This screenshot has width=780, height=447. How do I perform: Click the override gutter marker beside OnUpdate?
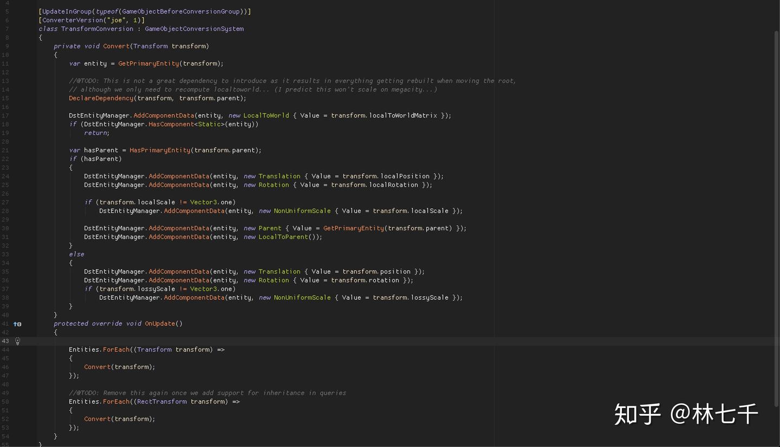(17, 324)
